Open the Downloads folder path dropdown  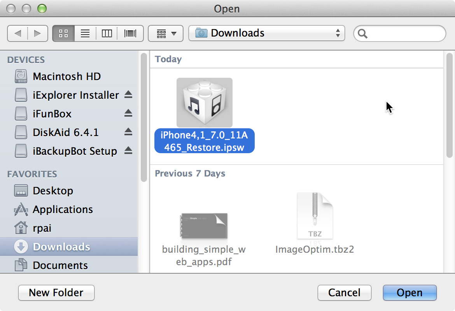[x=267, y=33]
